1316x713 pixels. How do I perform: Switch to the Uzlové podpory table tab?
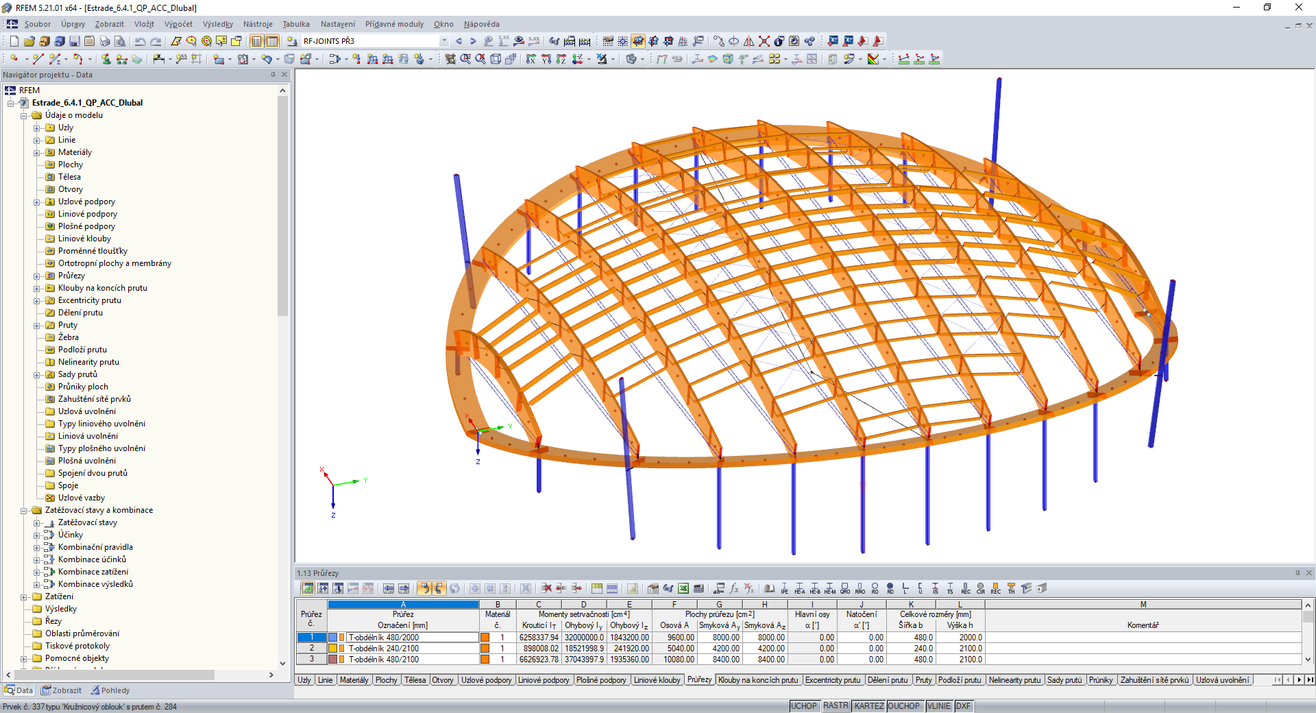(x=486, y=680)
